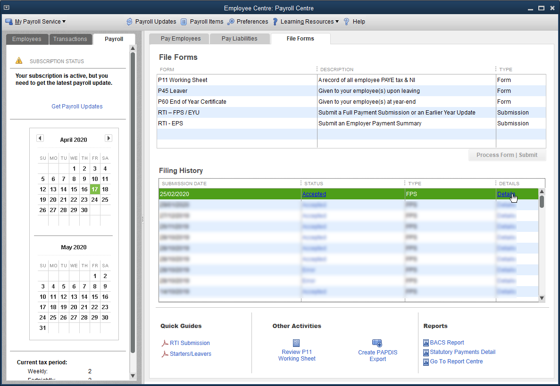Open the window system menu icon
This screenshot has width=560, height=386.
tap(7, 8)
